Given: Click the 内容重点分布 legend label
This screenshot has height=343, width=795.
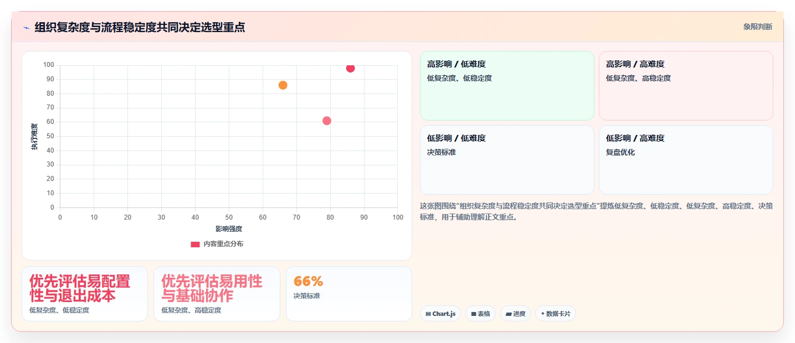Looking at the screenshot, I should click(x=223, y=244).
